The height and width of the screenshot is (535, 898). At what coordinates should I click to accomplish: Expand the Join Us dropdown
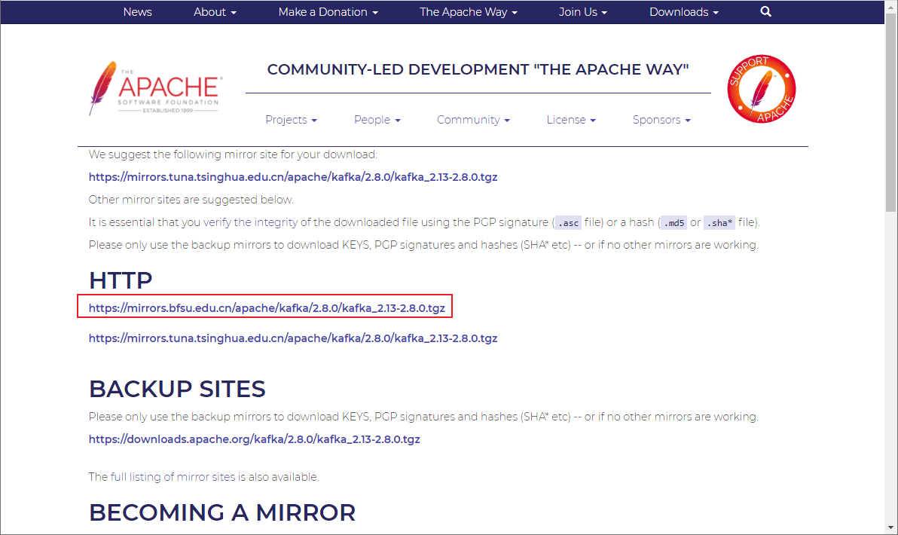583,12
